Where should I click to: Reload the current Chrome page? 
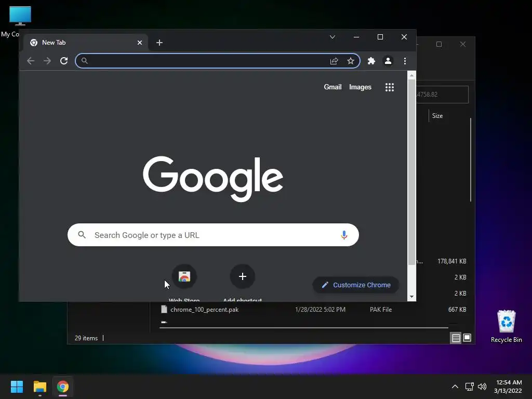click(64, 61)
